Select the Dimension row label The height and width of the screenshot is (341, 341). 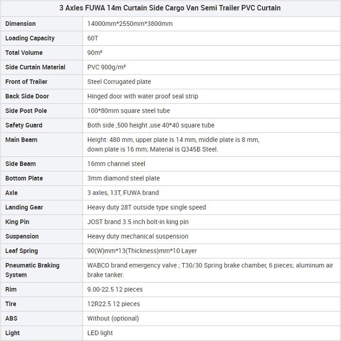point(20,23)
